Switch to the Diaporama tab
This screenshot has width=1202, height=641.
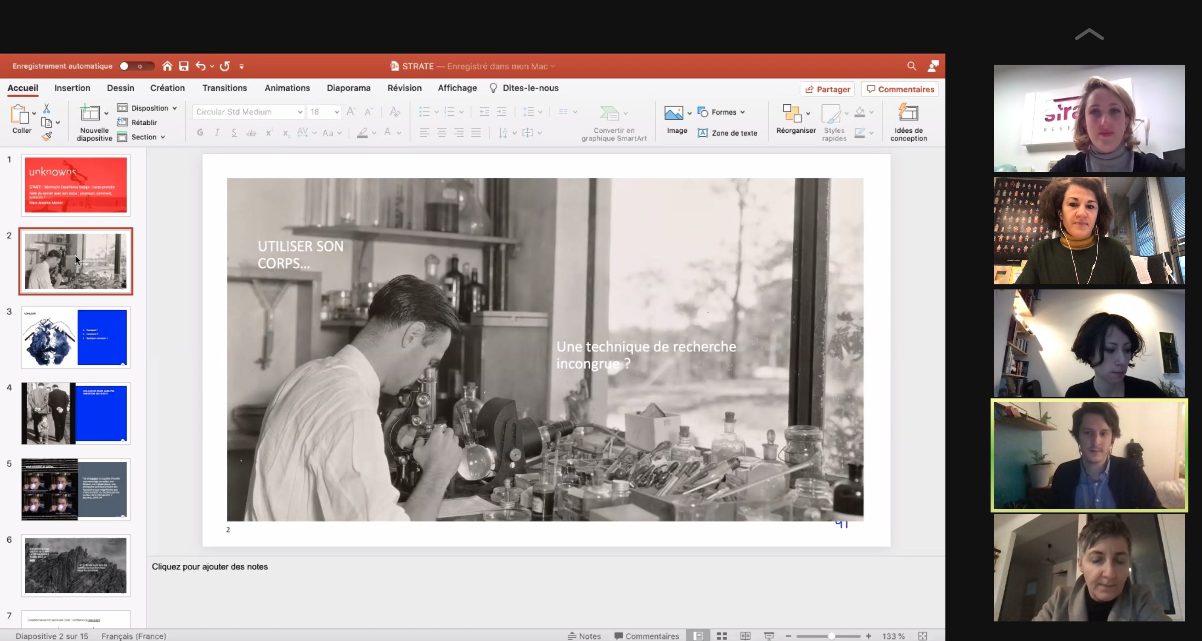(x=349, y=88)
